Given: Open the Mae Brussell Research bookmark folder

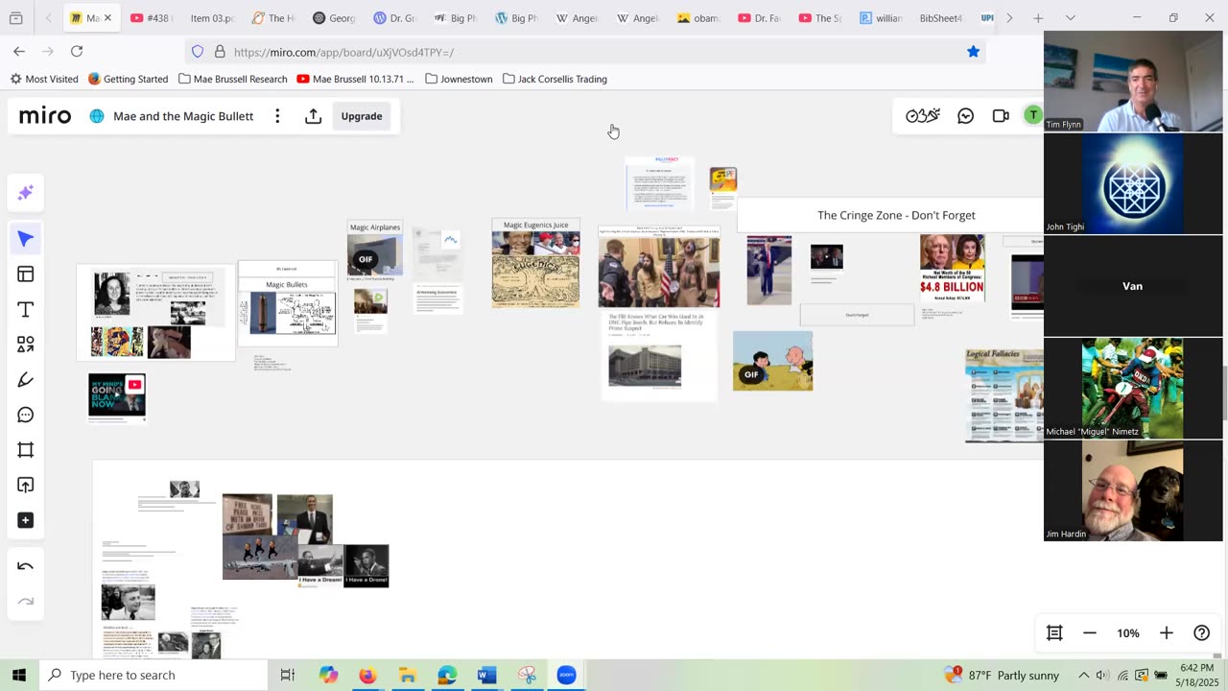Looking at the screenshot, I should [231, 79].
